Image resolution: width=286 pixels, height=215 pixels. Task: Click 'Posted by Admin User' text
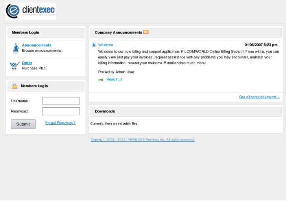coord(116,72)
